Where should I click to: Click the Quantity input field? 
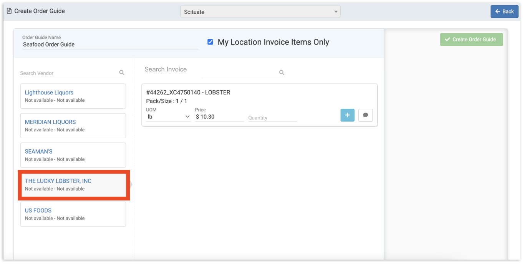pos(272,118)
